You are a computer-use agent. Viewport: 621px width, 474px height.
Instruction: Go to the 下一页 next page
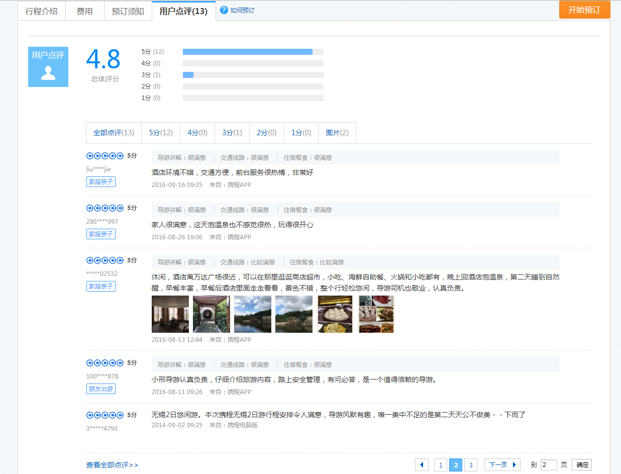click(x=502, y=465)
